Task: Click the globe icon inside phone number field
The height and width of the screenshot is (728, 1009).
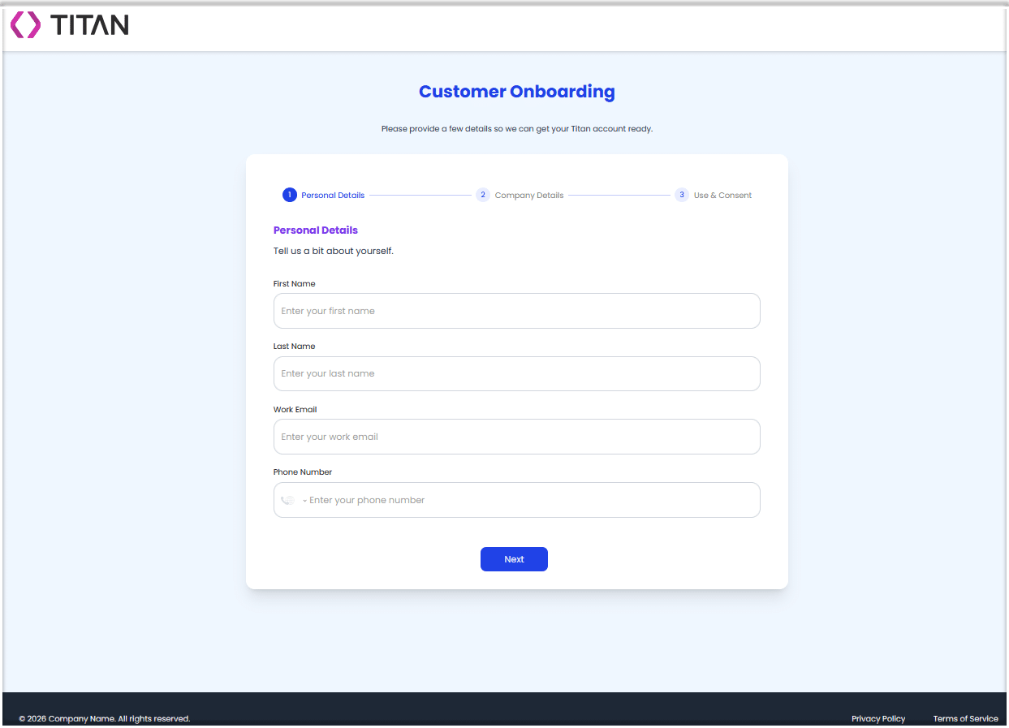Action: click(289, 499)
